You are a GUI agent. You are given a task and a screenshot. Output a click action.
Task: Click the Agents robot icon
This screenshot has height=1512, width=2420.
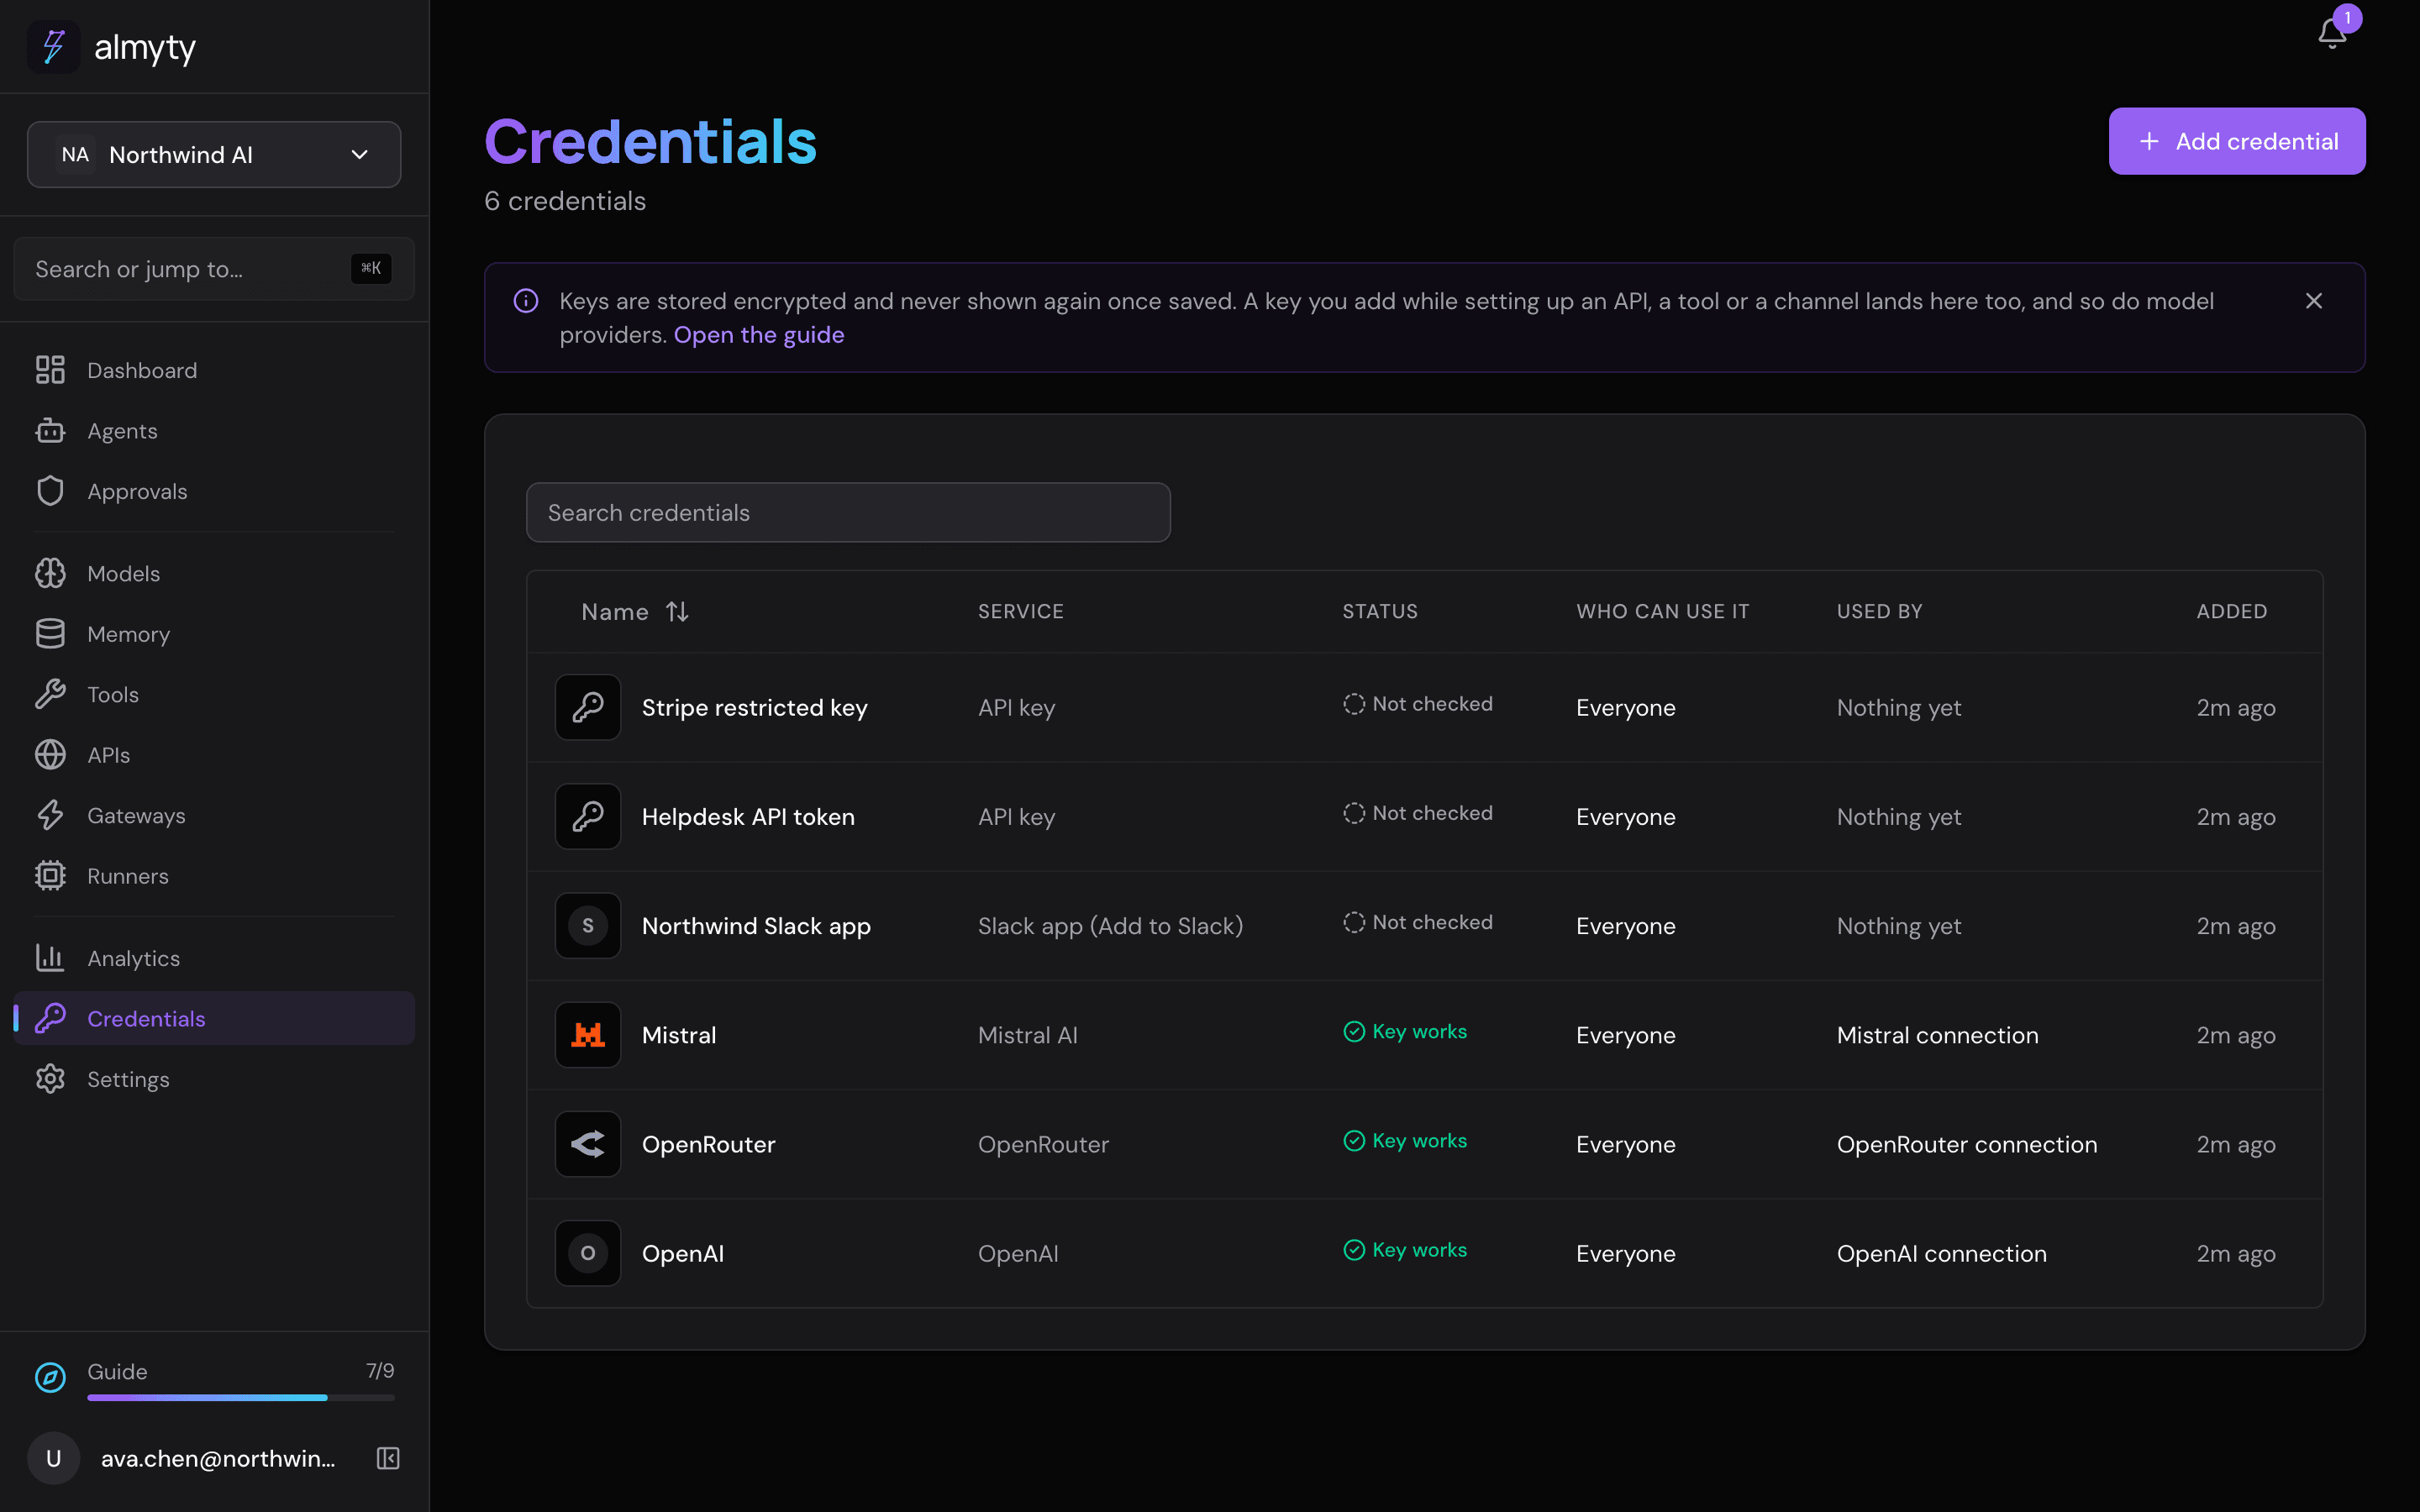[50, 431]
